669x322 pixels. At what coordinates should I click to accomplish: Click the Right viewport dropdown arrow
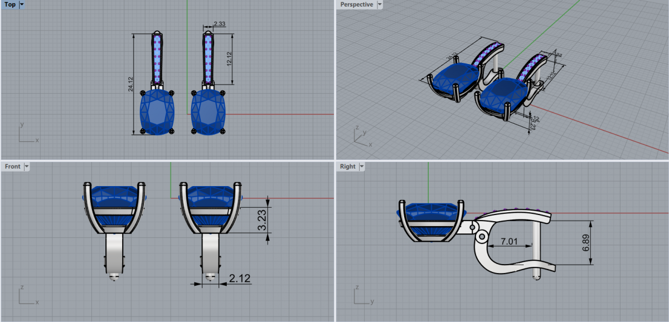[x=361, y=167]
